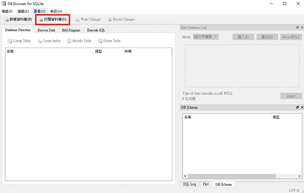The height and width of the screenshot is (193, 304).
Task: Click the 名稱 header in DB Schema panel
Action: point(227,117)
